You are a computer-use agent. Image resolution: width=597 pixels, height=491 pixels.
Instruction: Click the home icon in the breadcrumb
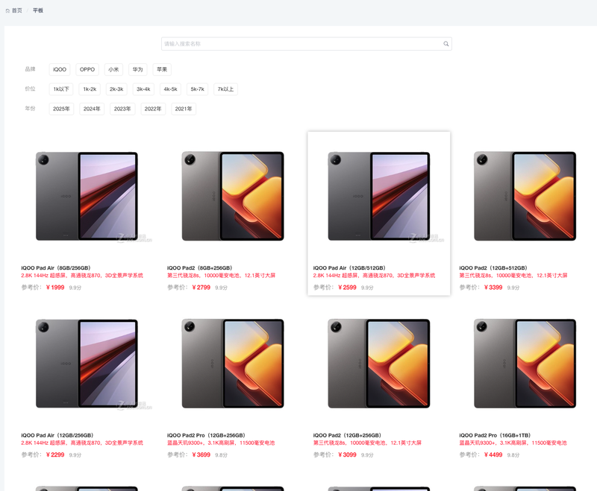pos(7,10)
